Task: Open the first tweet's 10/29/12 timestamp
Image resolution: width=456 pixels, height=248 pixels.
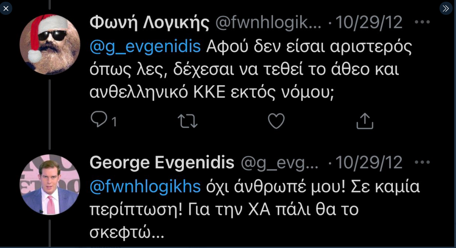Action: 369,23
